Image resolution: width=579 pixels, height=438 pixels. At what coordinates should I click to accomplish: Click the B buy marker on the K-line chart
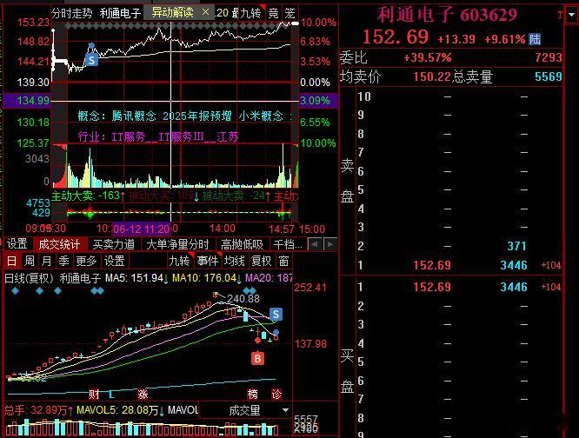pyautogui.click(x=257, y=358)
